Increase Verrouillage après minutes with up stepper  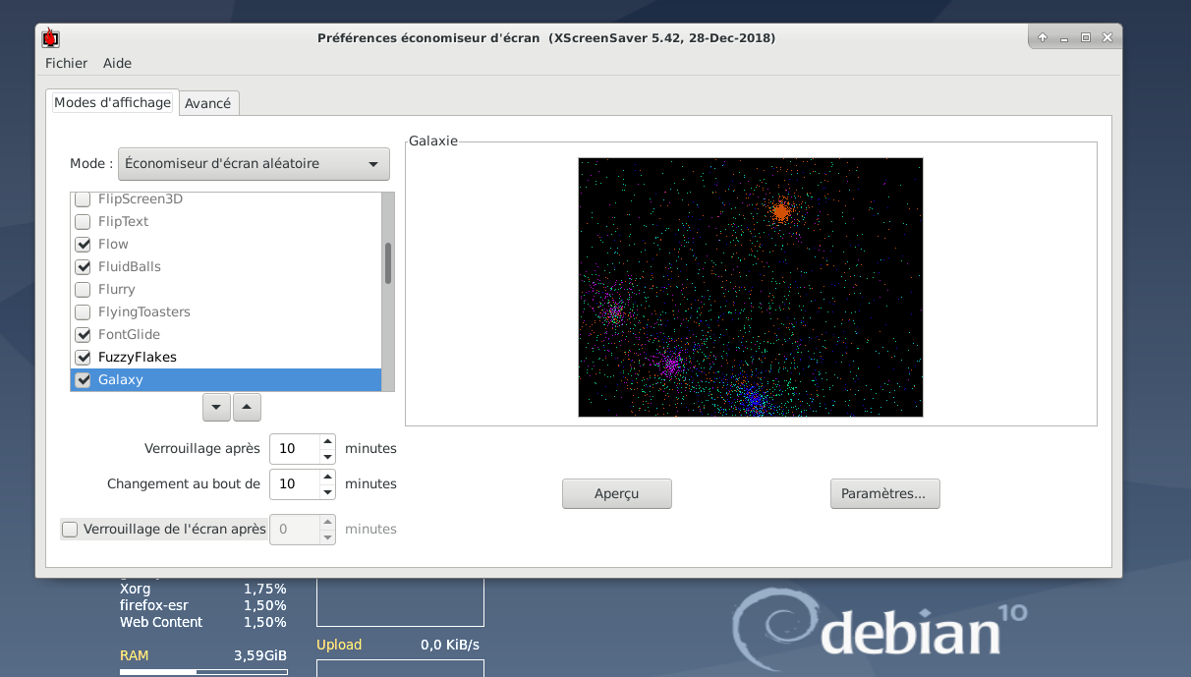click(x=327, y=443)
